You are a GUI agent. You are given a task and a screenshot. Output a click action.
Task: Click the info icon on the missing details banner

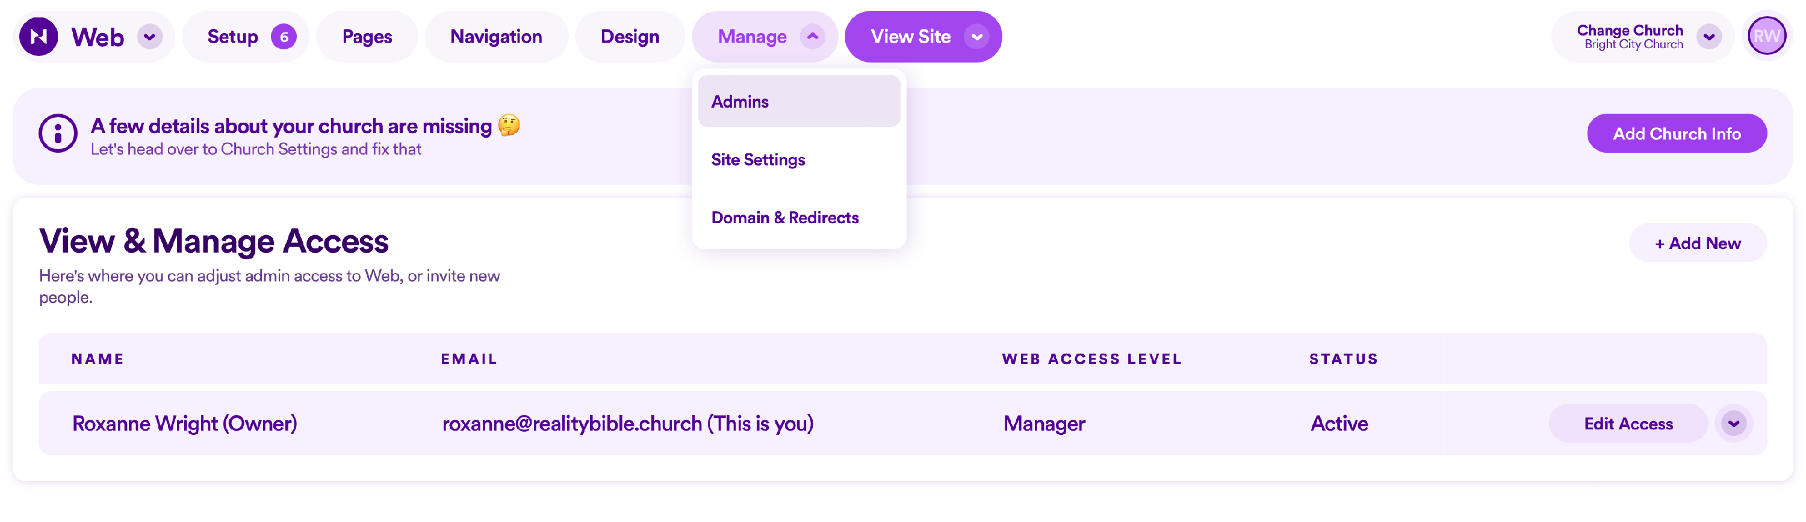[x=60, y=135]
